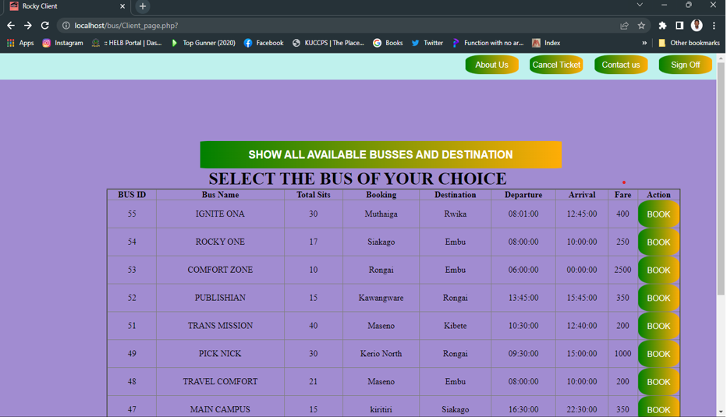Click the browser back arrow

tap(11, 26)
